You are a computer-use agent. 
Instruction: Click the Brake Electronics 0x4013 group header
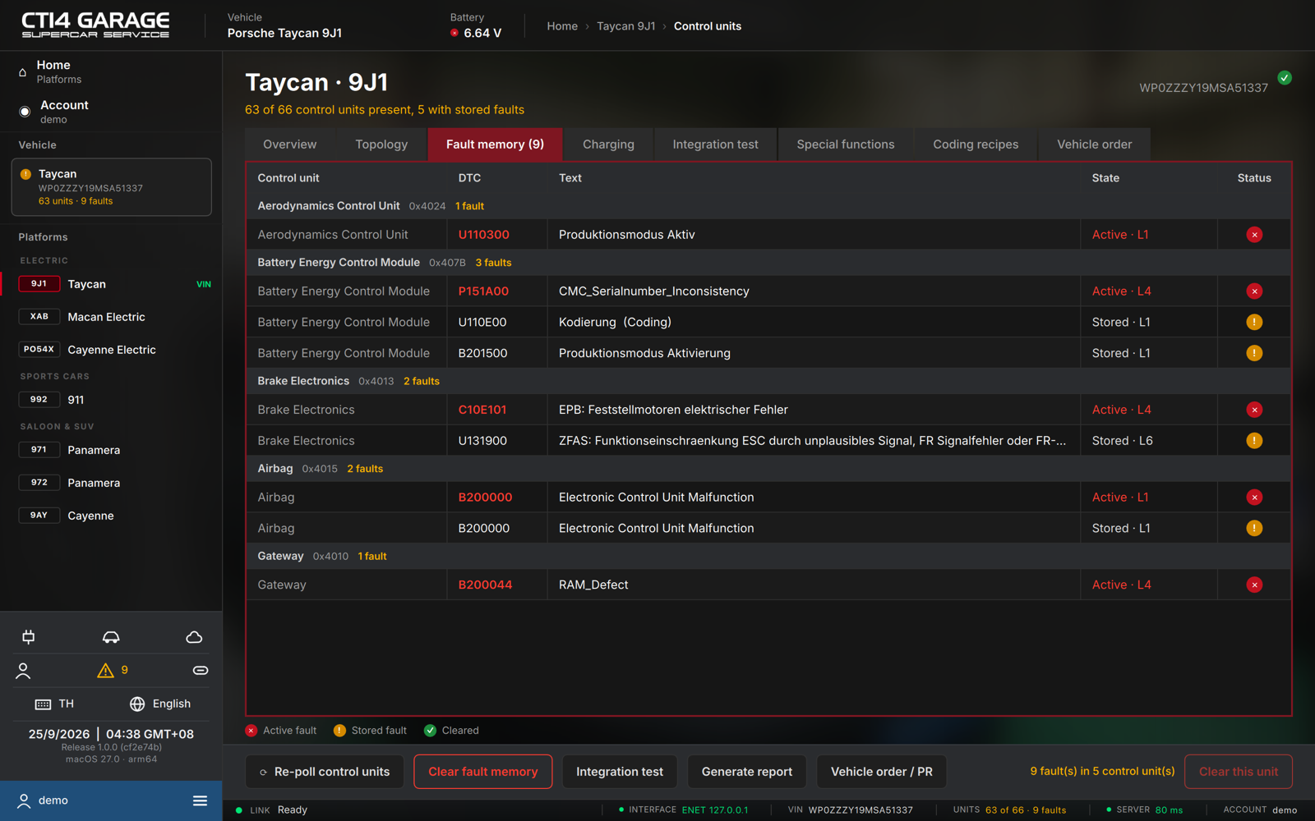pyautogui.click(x=768, y=381)
